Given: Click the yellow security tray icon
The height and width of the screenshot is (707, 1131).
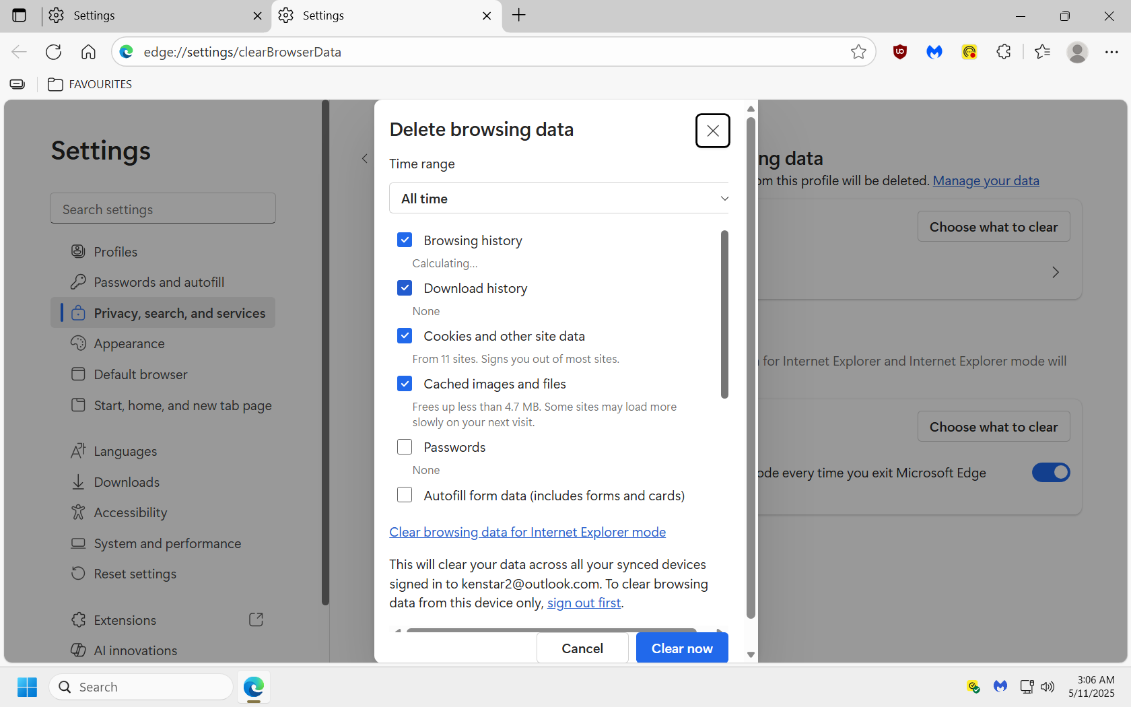Looking at the screenshot, I should pos(973,687).
